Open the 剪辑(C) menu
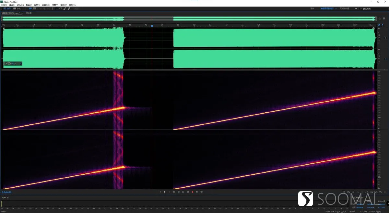Screen dimensions: 389x213 [29, 5]
